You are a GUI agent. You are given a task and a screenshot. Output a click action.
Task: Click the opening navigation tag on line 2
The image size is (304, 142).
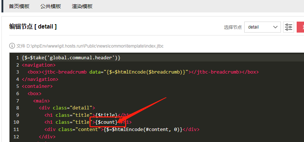[39, 65]
